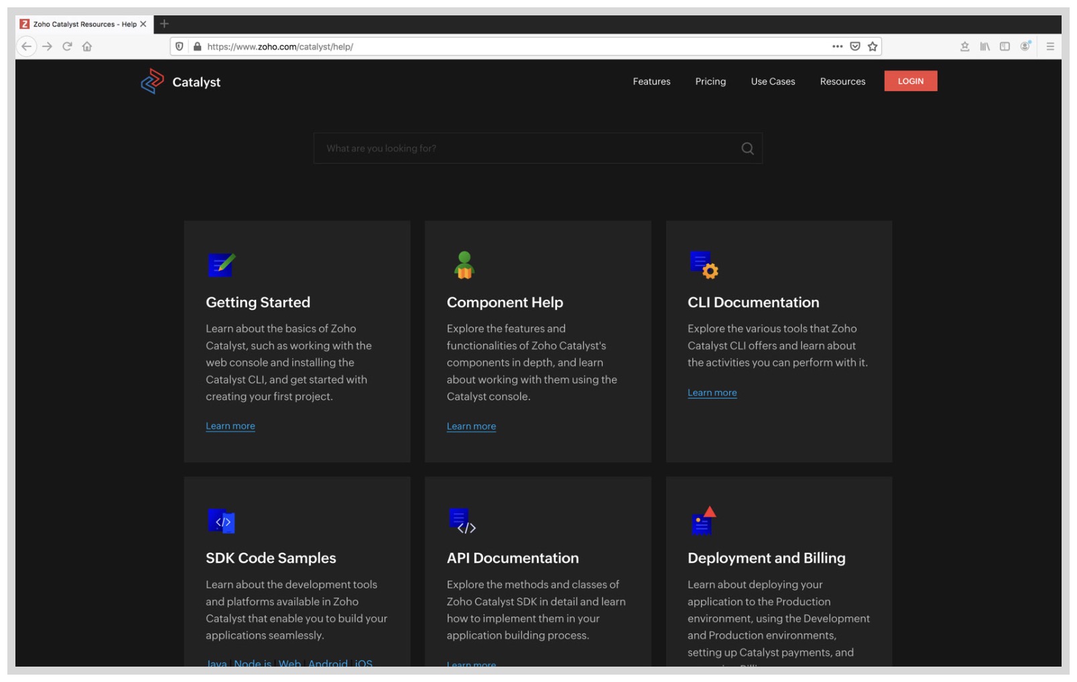This screenshot has width=1077, height=682.
Task: Open the Resources navigation menu
Action: click(842, 82)
